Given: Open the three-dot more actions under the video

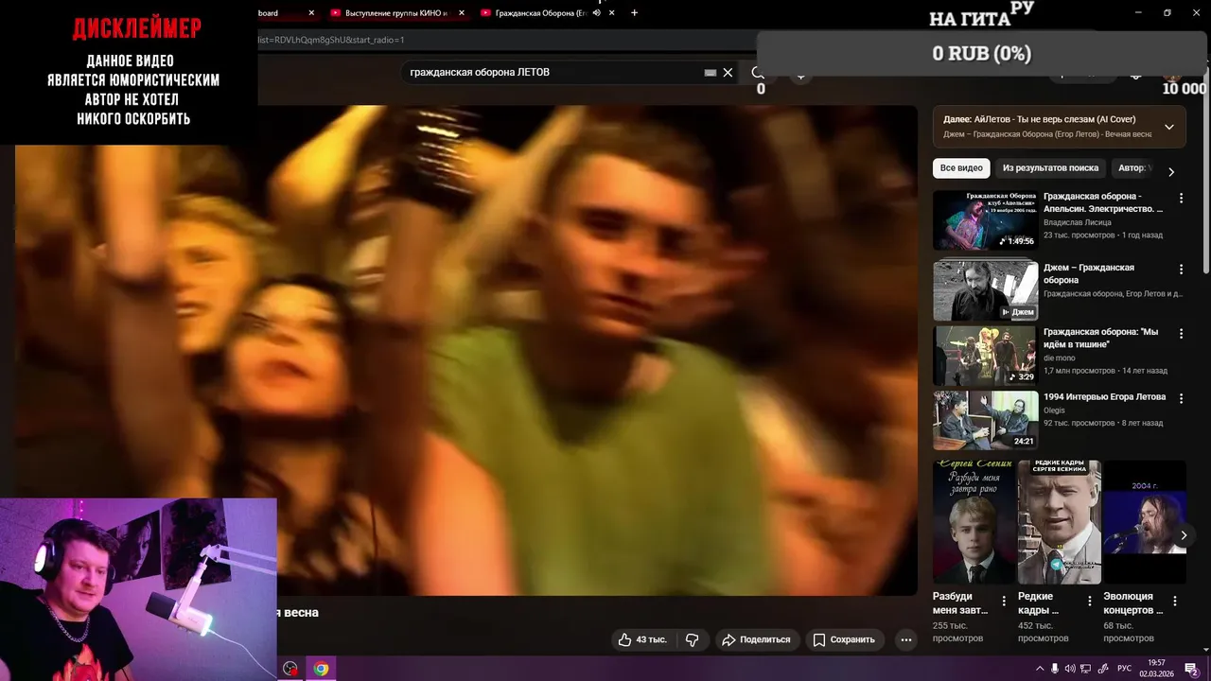Looking at the screenshot, I should pyautogui.click(x=905, y=639).
